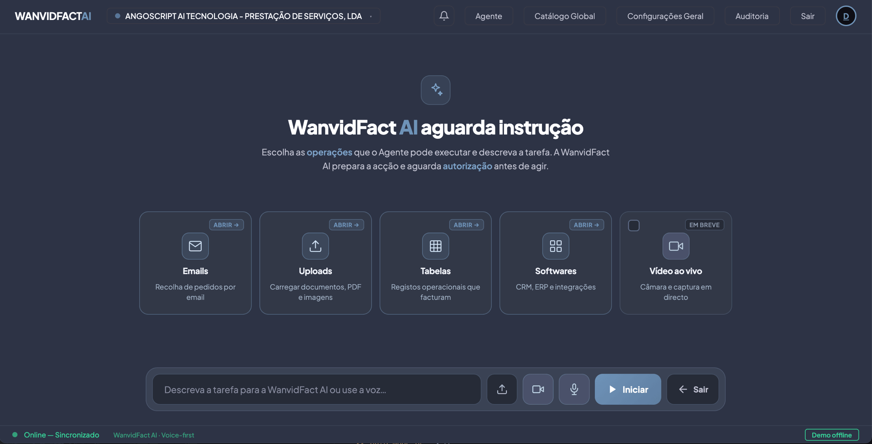Click Sair button beside Iniciar

[x=693, y=389]
